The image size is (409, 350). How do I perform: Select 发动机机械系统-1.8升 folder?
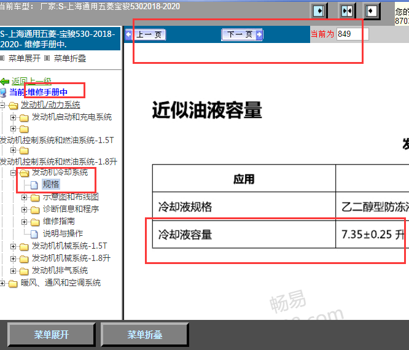71,258
